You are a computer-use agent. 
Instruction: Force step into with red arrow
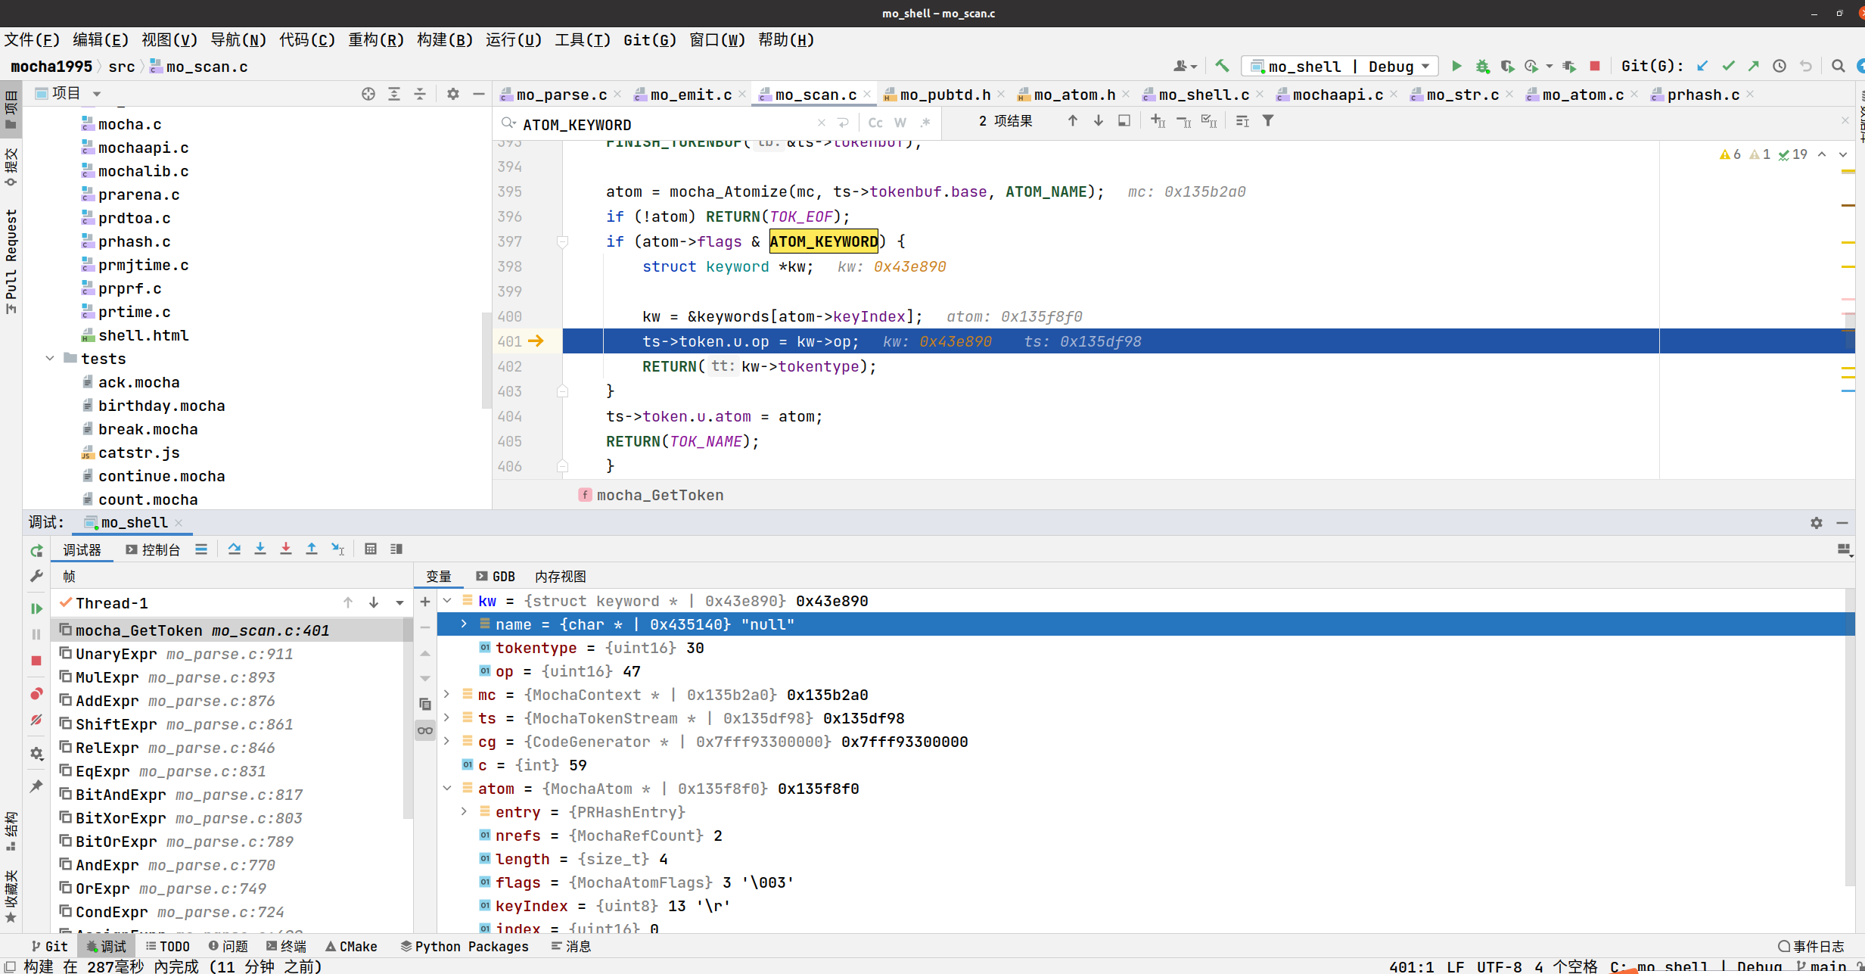[x=286, y=549]
